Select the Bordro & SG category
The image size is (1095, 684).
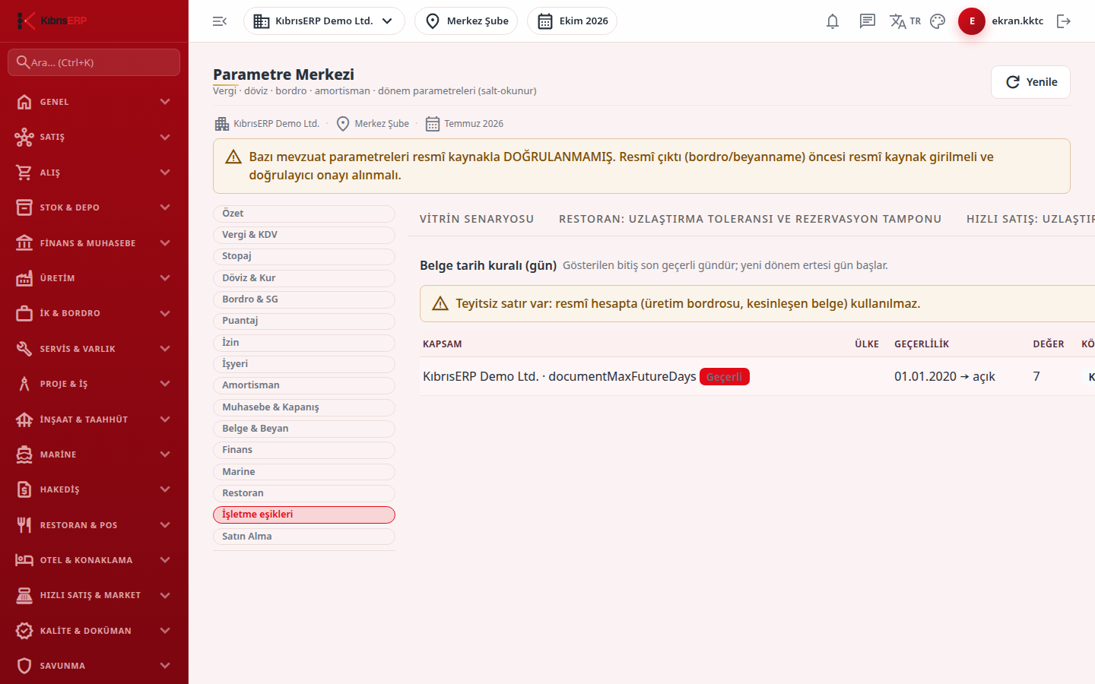[x=304, y=299]
